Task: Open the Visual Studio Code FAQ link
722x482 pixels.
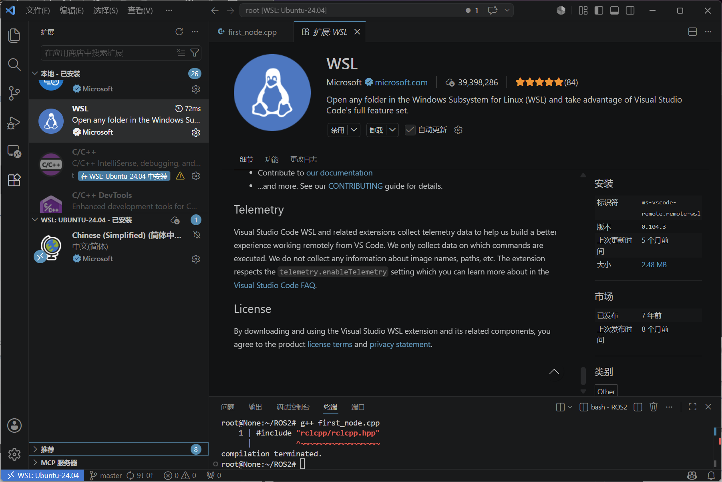Action: tap(274, 285)
